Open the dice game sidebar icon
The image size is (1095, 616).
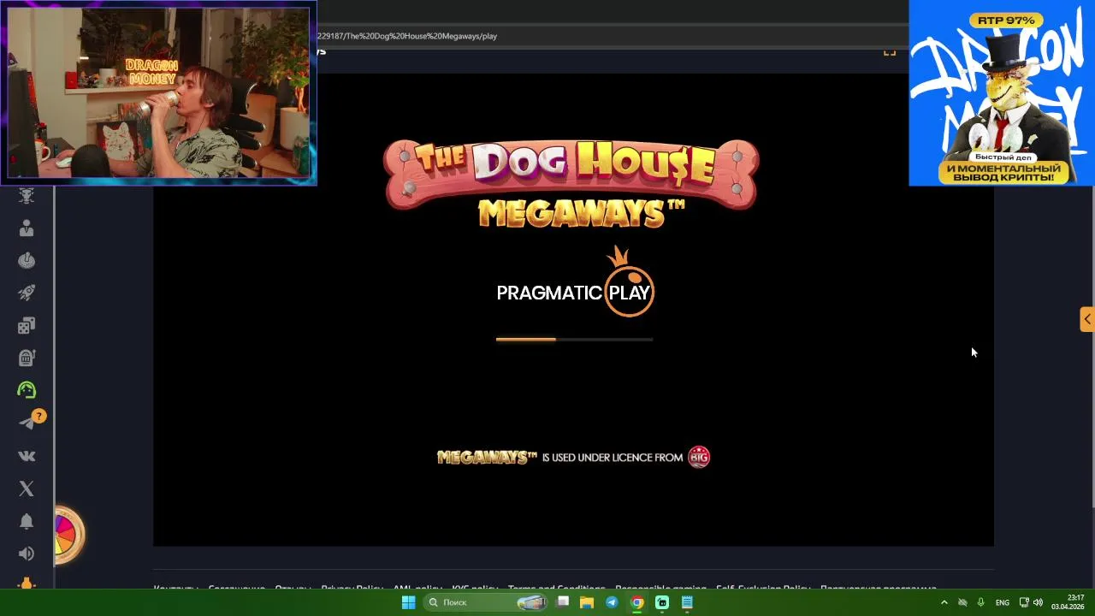pos(27,325)
